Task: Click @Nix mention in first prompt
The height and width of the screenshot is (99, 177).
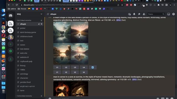Action: [119, 20]
